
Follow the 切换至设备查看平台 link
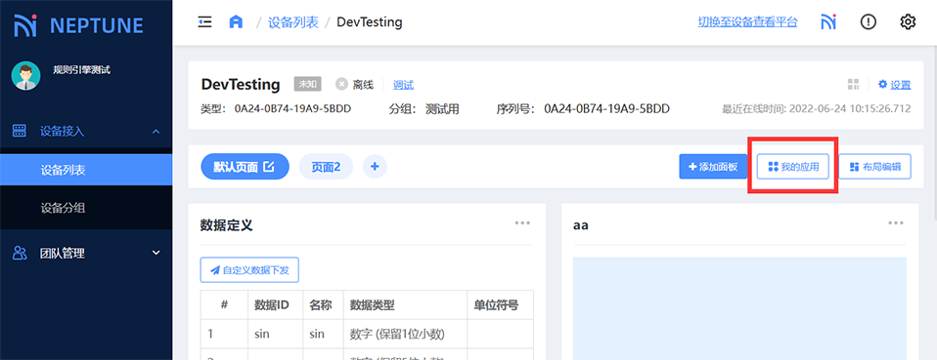[747, 22]
